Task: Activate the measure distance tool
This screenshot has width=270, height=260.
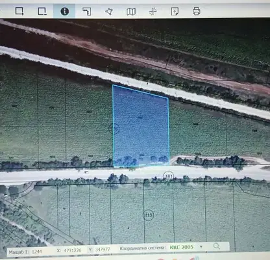Action: 87,11
